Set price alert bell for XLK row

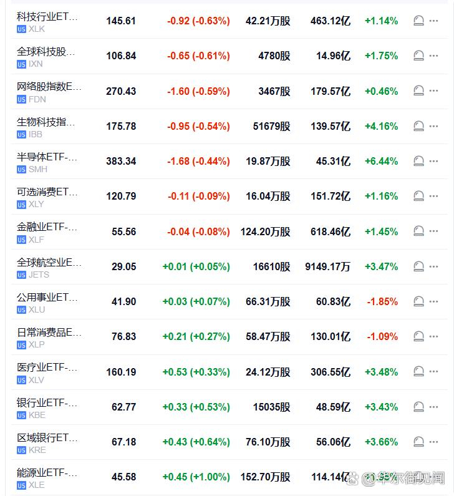pos(418,21)
